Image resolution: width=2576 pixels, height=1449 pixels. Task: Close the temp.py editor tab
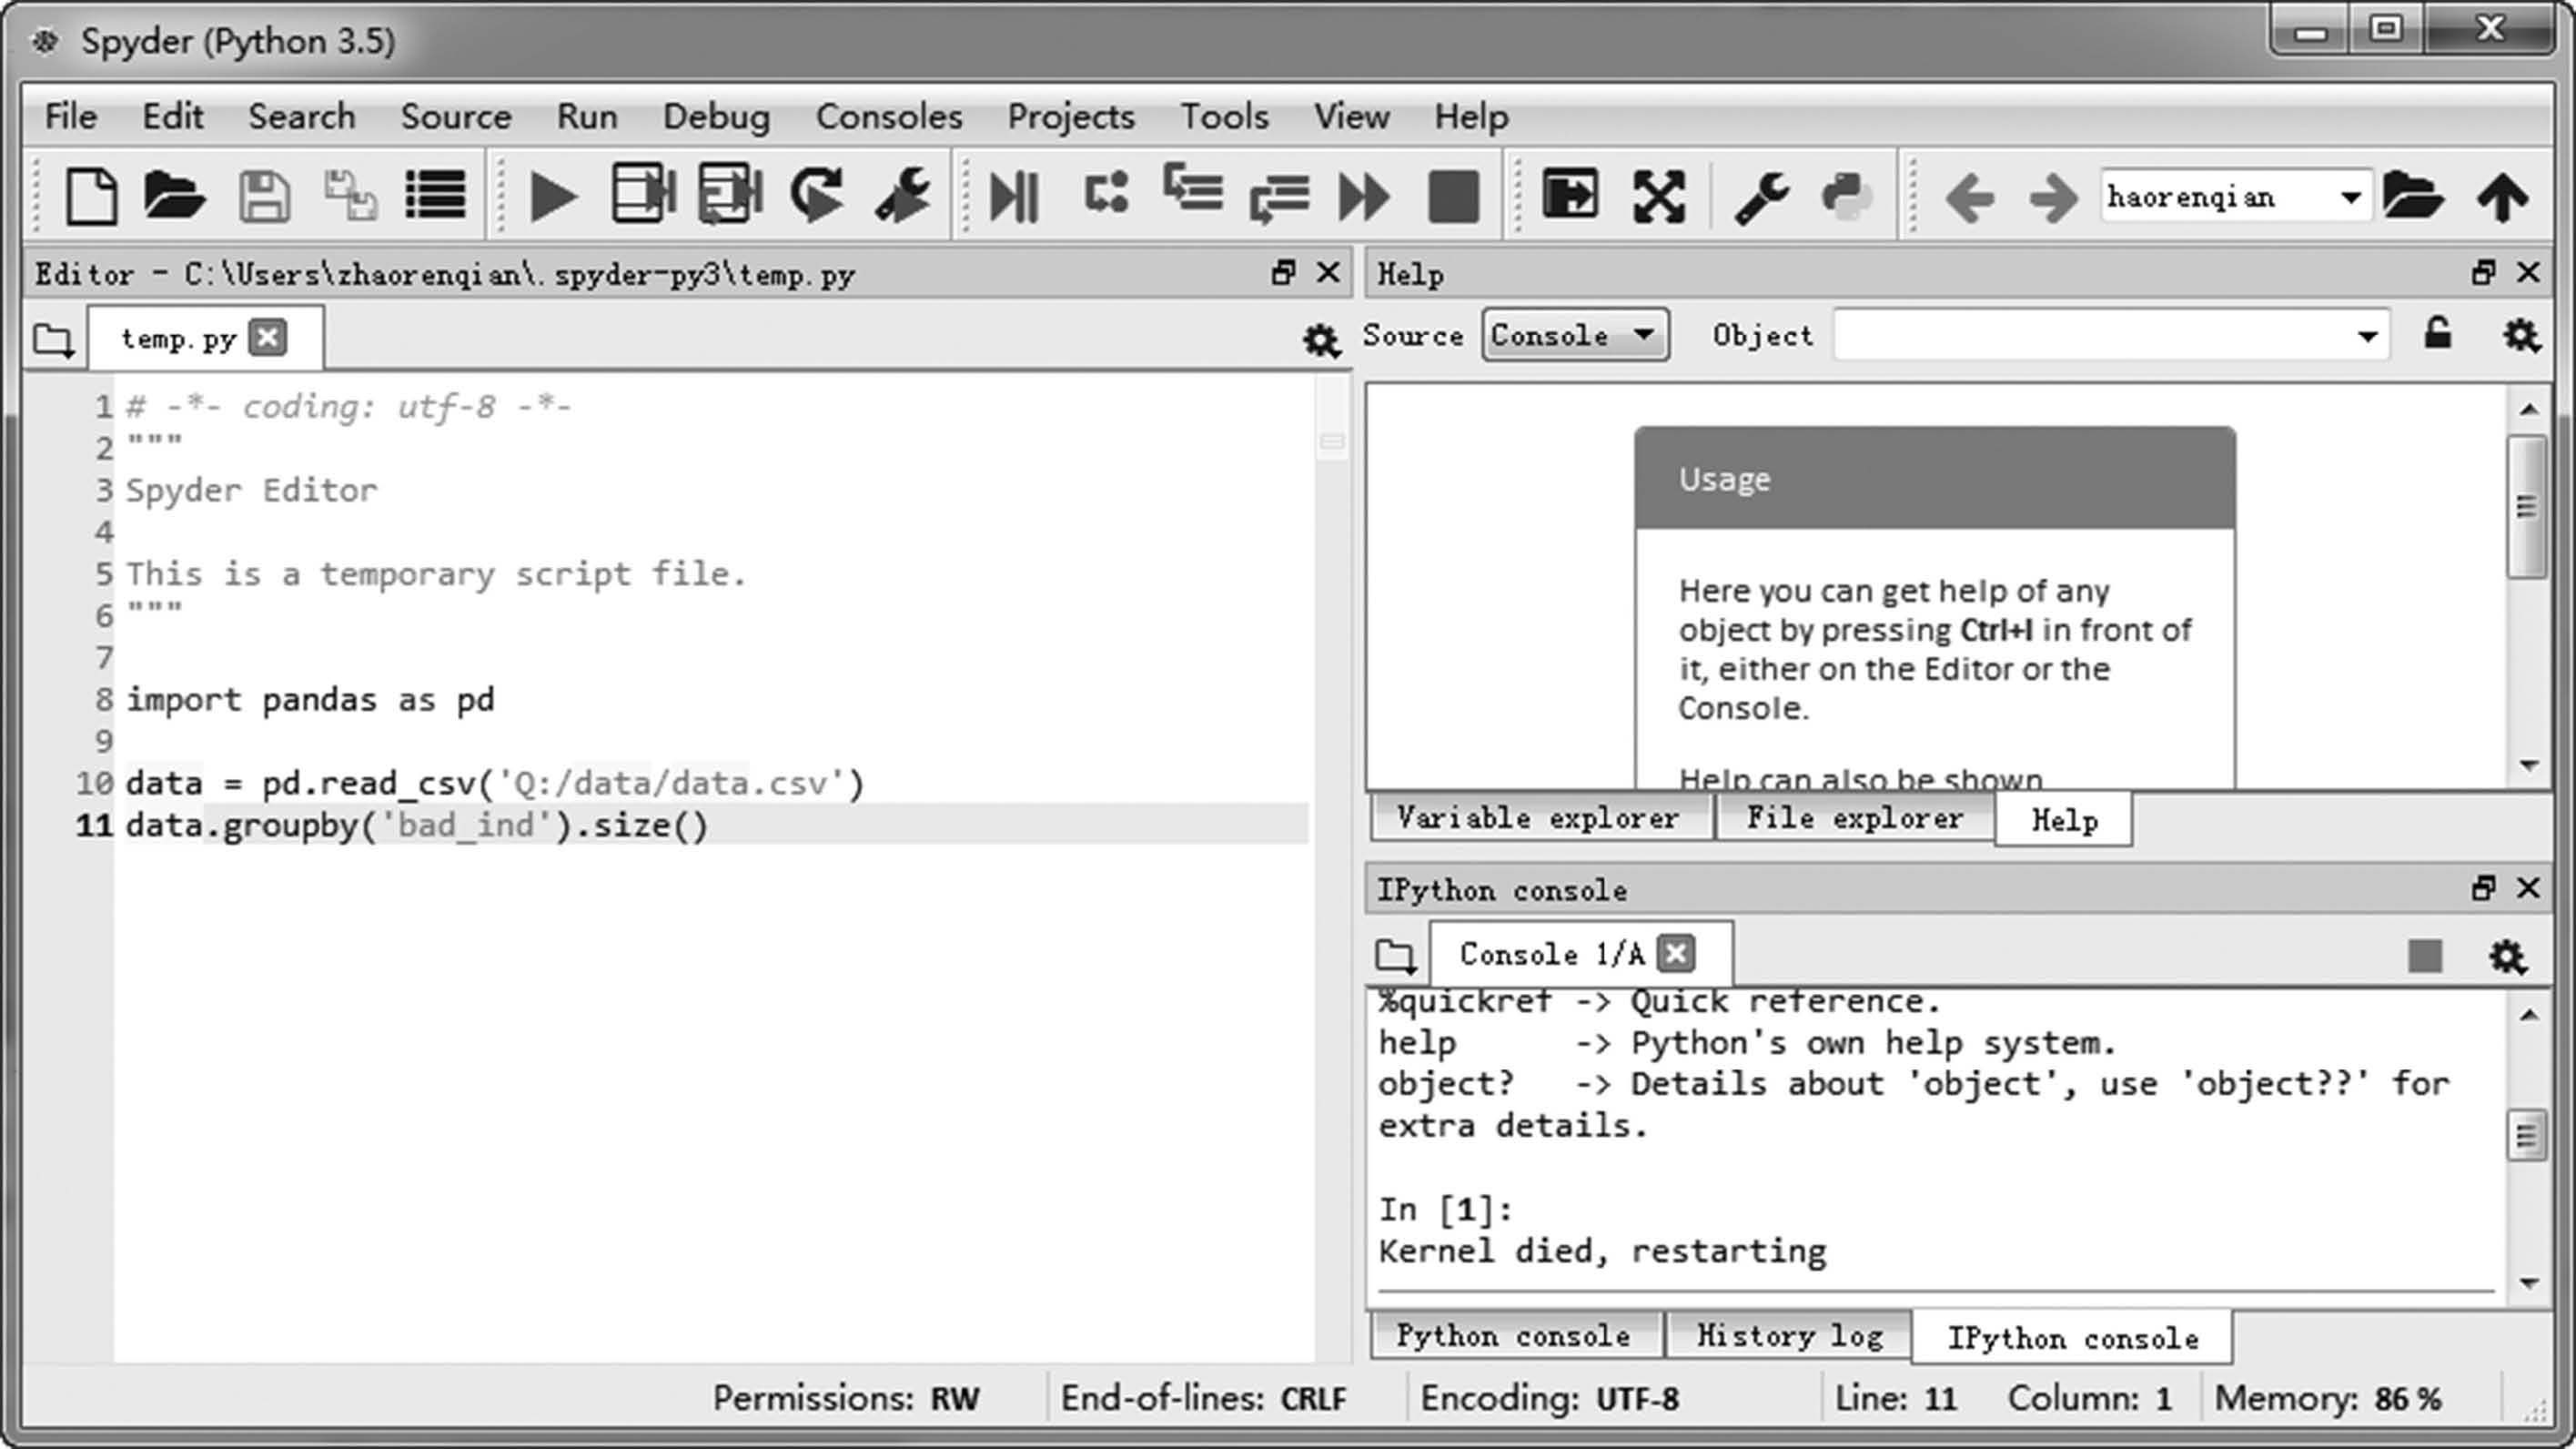pyautogui.click(x=268, y=338)
